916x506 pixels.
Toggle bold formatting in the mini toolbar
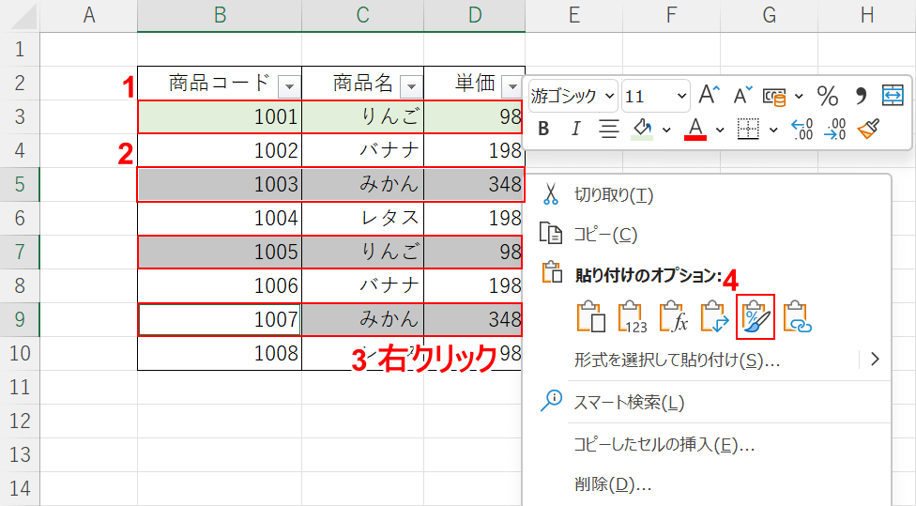543,129
